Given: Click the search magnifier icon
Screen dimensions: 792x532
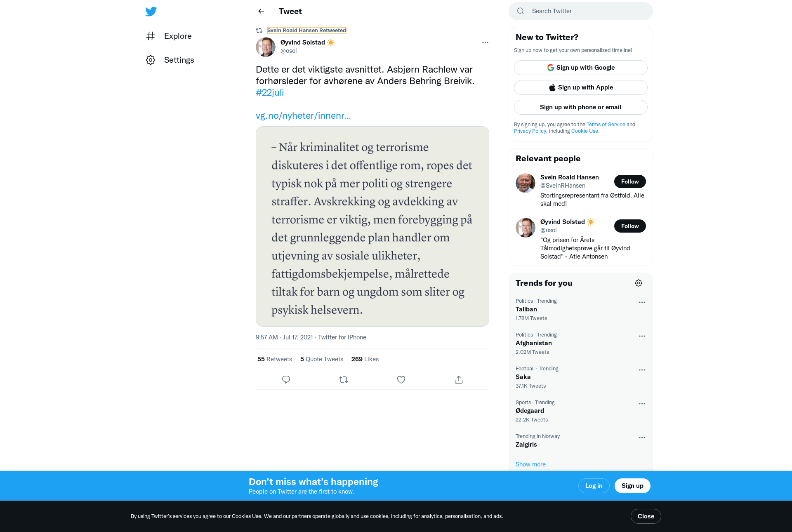Looking at the screenshot, I should pos(521,11).
